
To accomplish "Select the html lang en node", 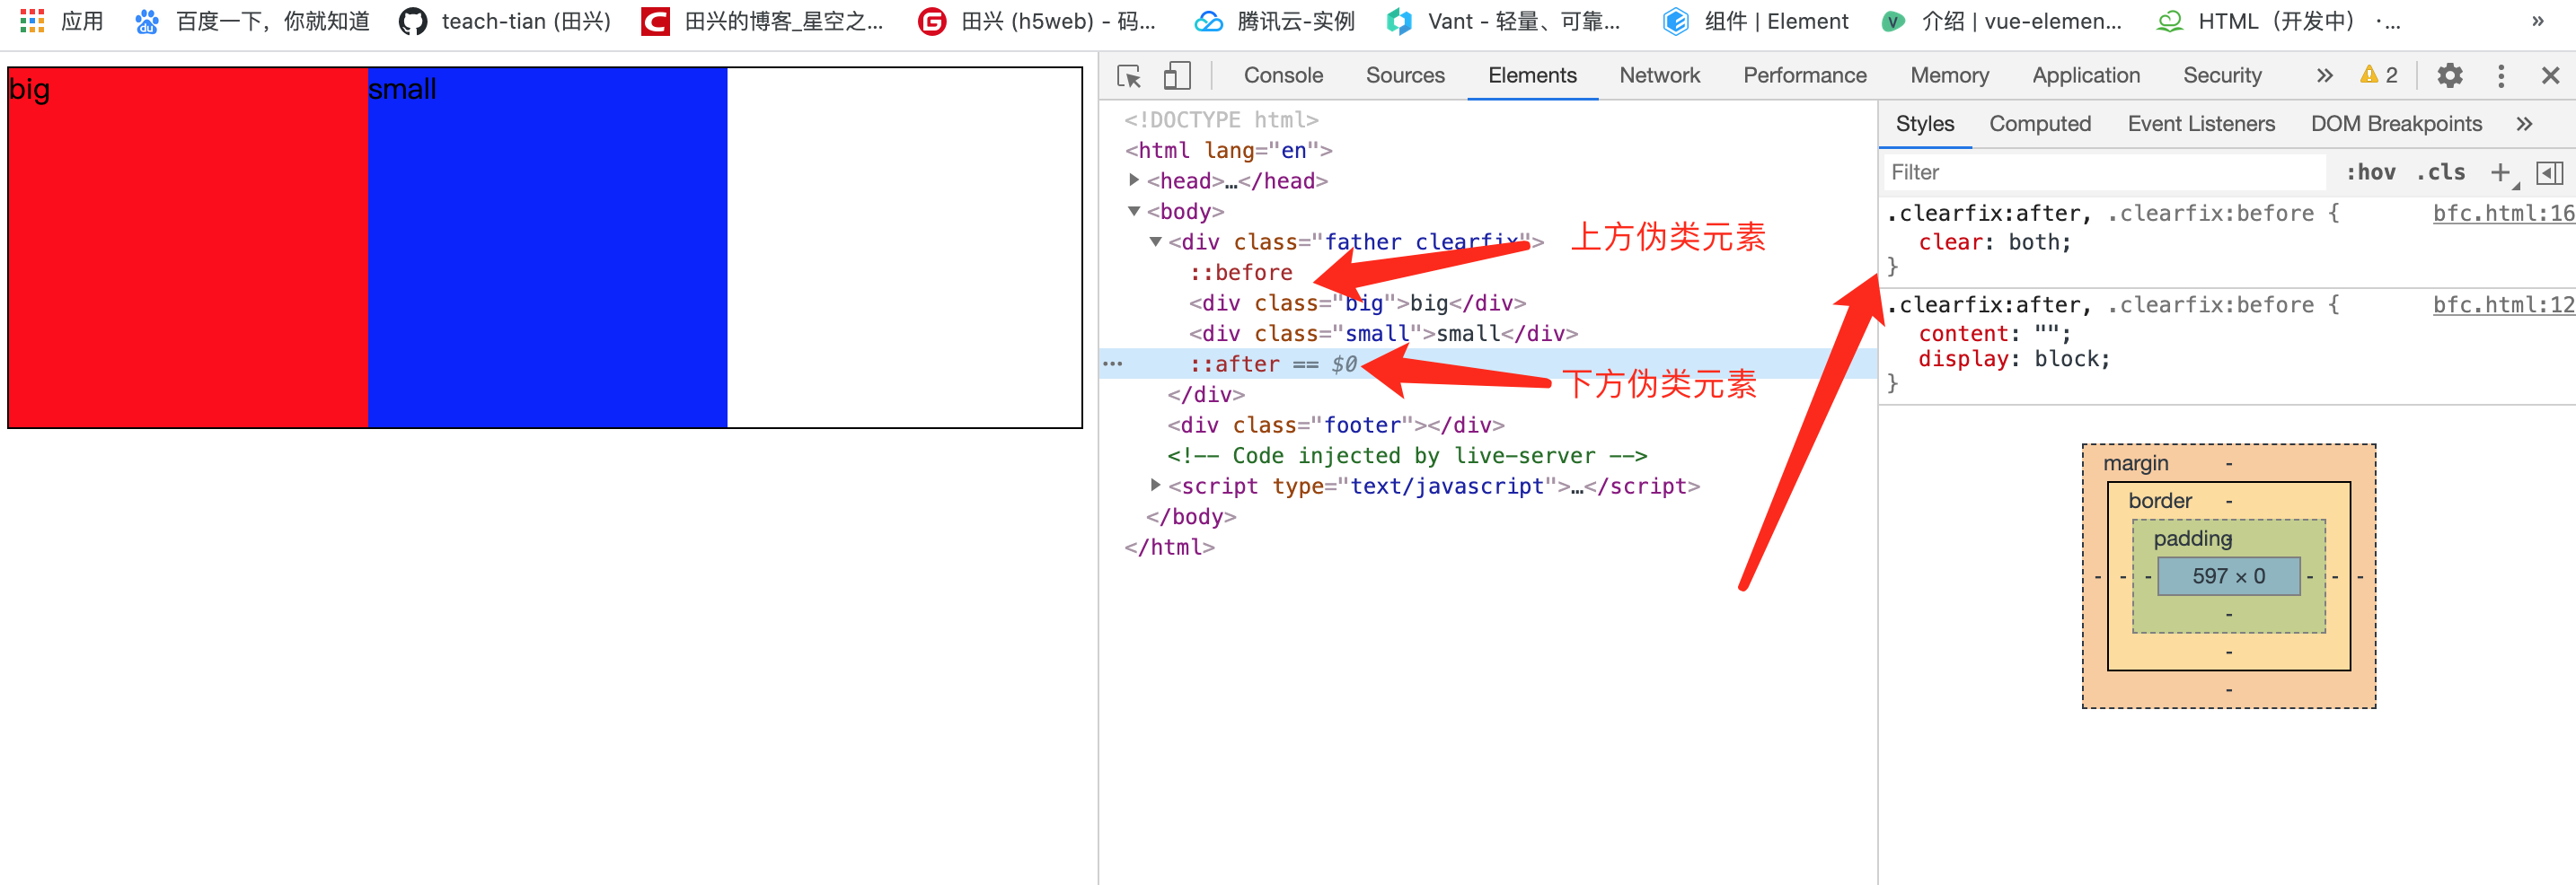I will (1228, 151).
